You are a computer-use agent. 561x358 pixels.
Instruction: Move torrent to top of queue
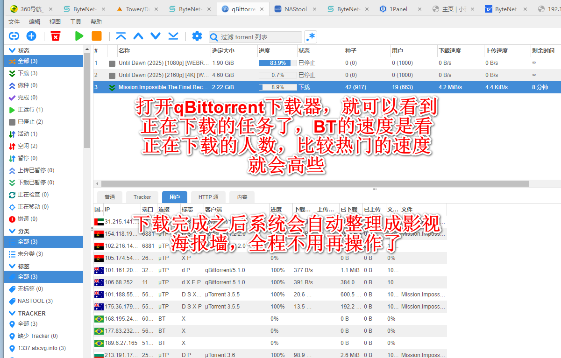(x=121, y=36)
